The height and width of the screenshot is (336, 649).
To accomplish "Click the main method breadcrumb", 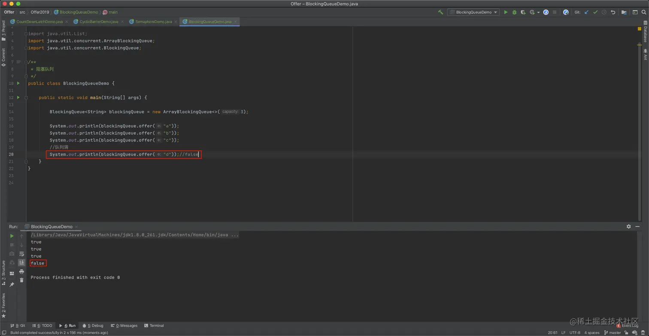I will point(110,12).
